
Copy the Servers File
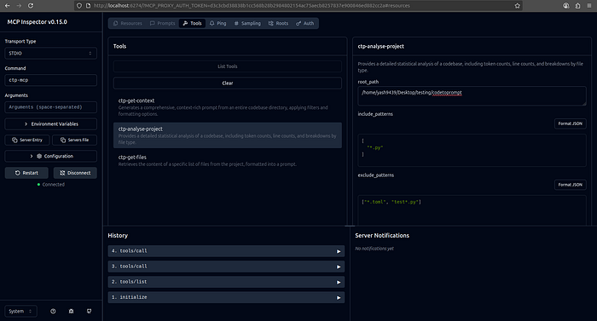coord(75,140)
